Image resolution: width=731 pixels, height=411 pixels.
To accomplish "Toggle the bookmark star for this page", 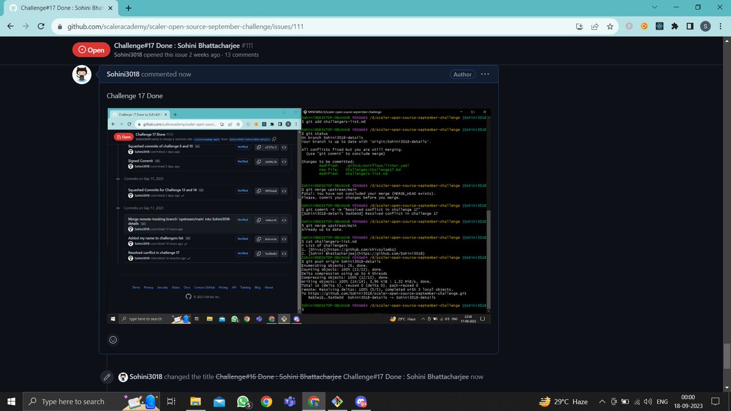I will click(610, 27).
